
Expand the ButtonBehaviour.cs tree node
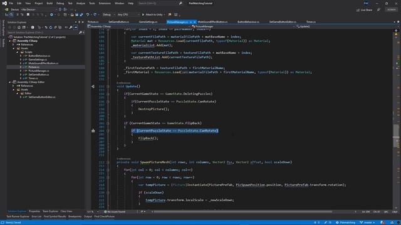tap(21, 56)
